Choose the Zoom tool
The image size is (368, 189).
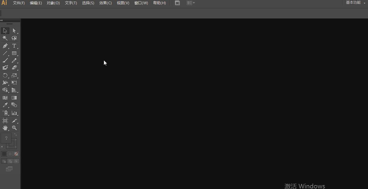(x=14, y=128)
